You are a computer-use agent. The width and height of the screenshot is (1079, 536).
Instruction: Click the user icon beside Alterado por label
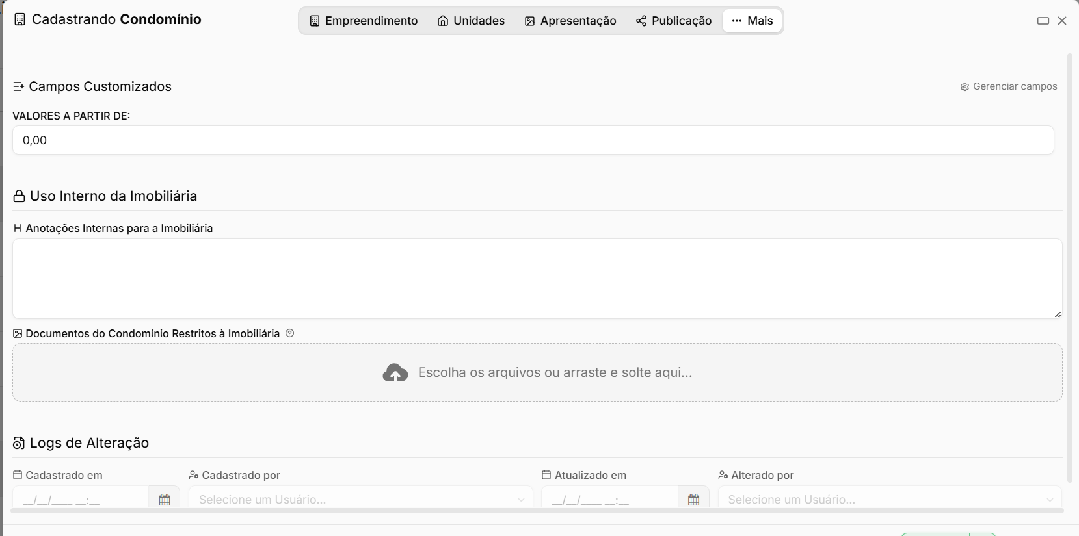point(723,475)
